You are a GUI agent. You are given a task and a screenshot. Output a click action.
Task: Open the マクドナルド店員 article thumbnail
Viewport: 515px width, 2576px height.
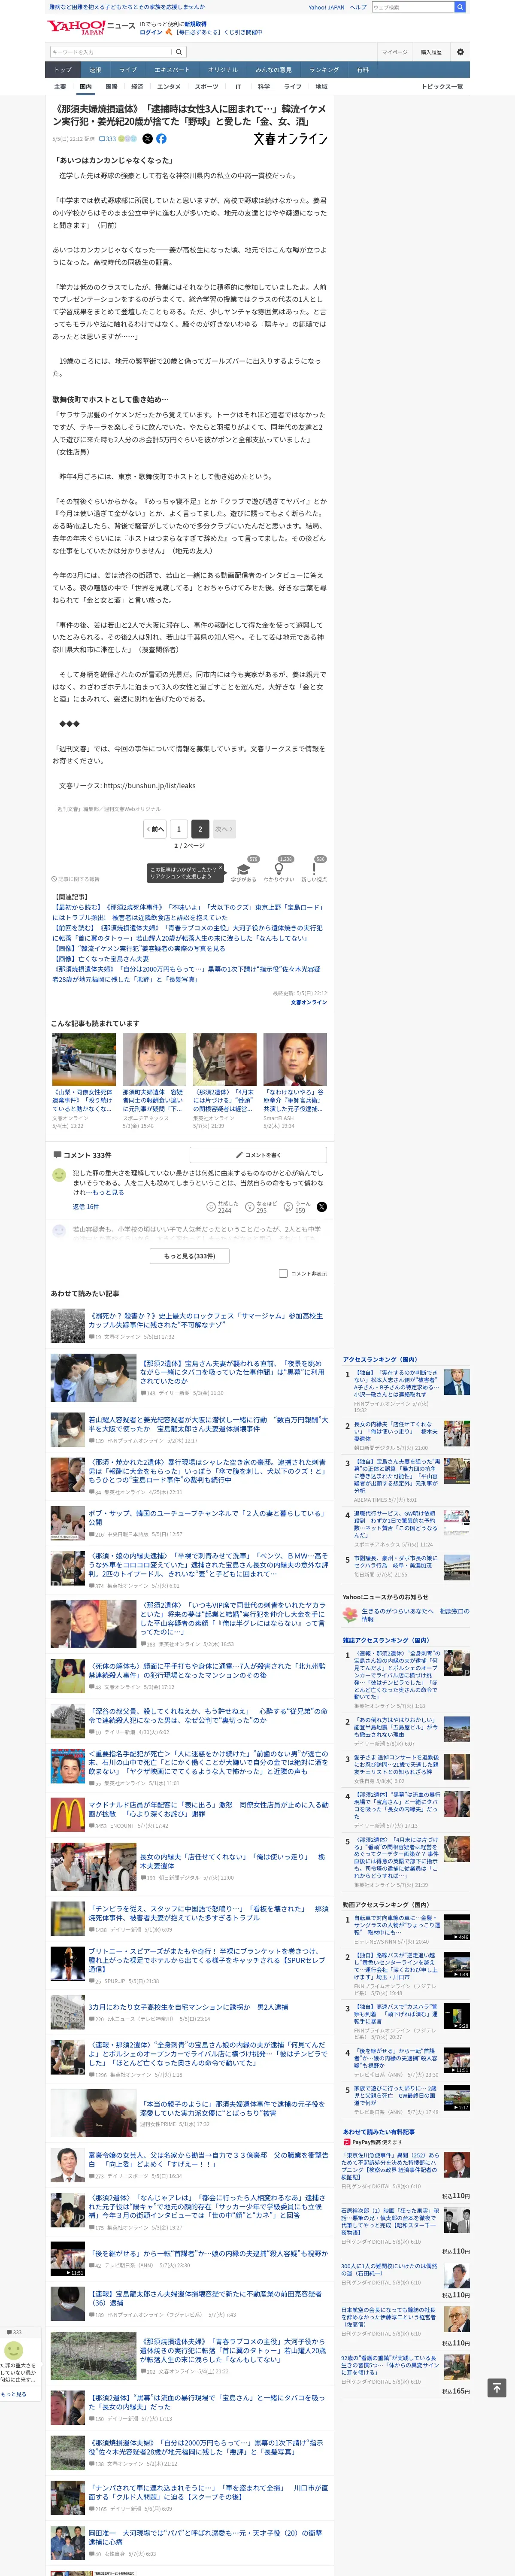67,1814
